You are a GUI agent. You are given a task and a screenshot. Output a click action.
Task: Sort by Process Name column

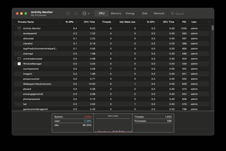[26, 22]
